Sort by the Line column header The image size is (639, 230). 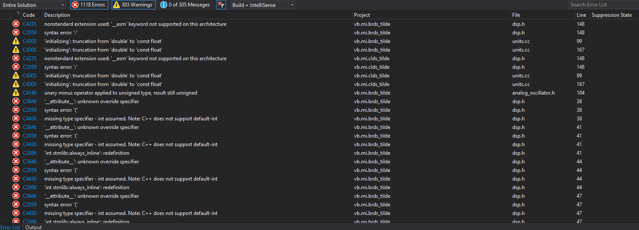(x=582, y=15)
